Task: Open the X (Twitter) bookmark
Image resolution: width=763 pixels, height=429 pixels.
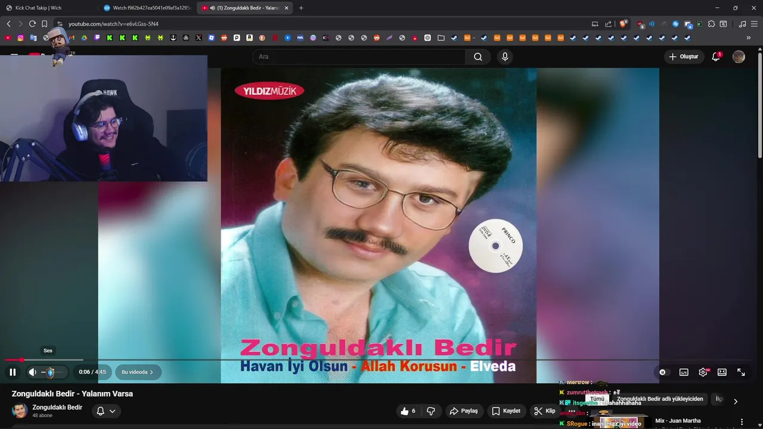Action: (x=198, y=38)
